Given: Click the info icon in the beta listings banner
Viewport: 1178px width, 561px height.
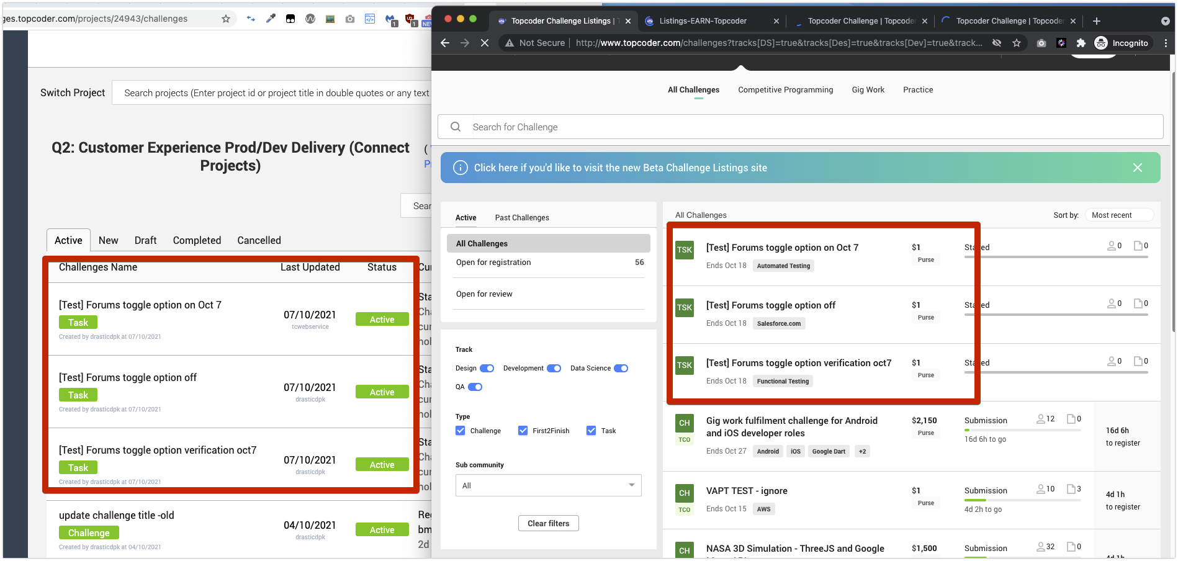Looking at the screenshot, I should coord(459,168).
